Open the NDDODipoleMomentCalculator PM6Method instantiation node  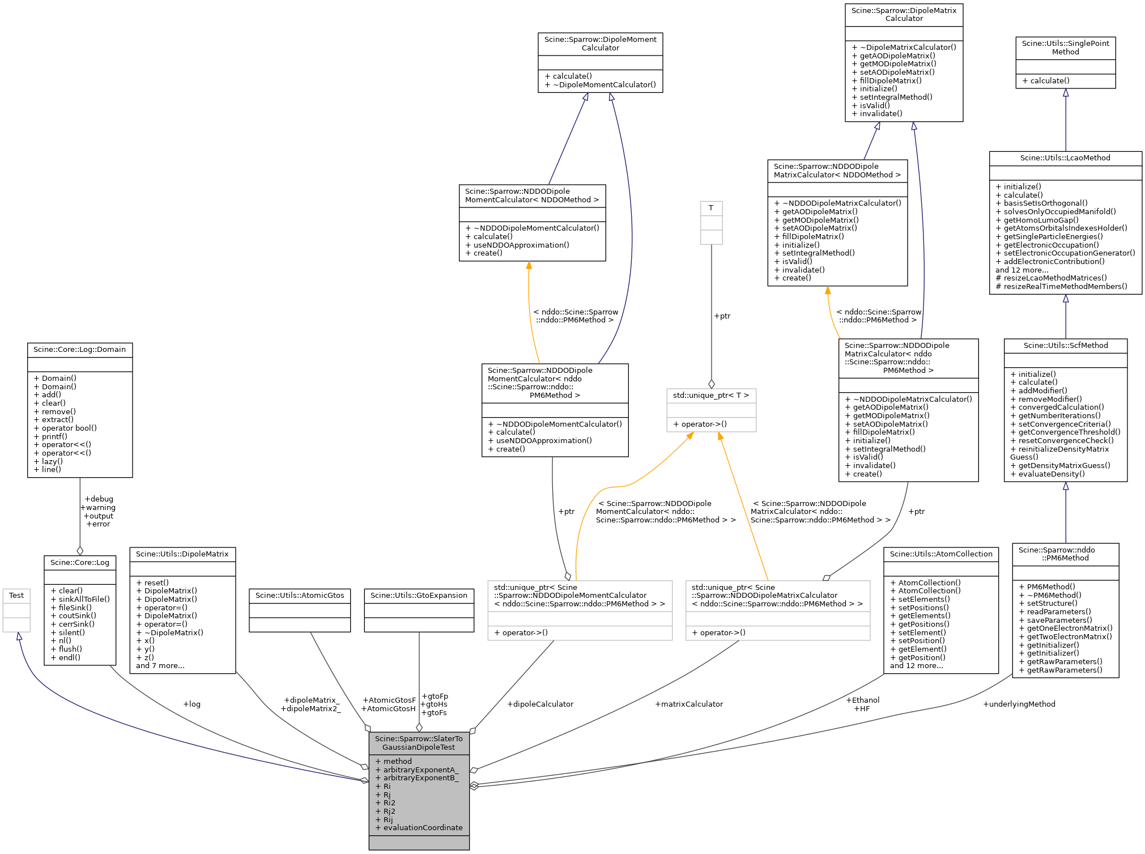[x=555, y=410]
